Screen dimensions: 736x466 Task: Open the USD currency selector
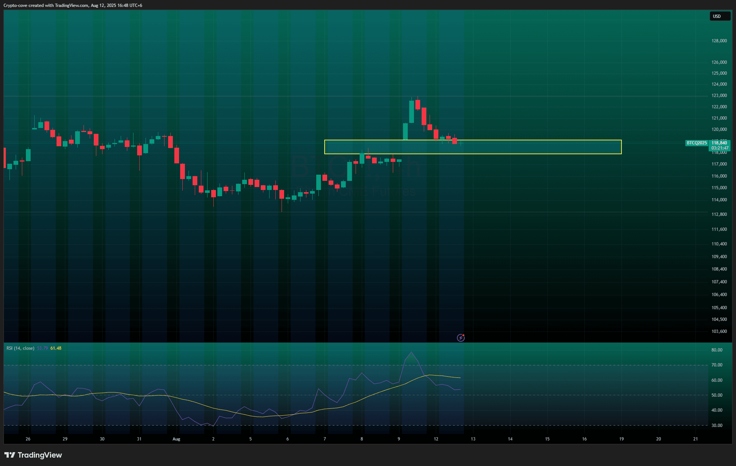pos(720,16)
